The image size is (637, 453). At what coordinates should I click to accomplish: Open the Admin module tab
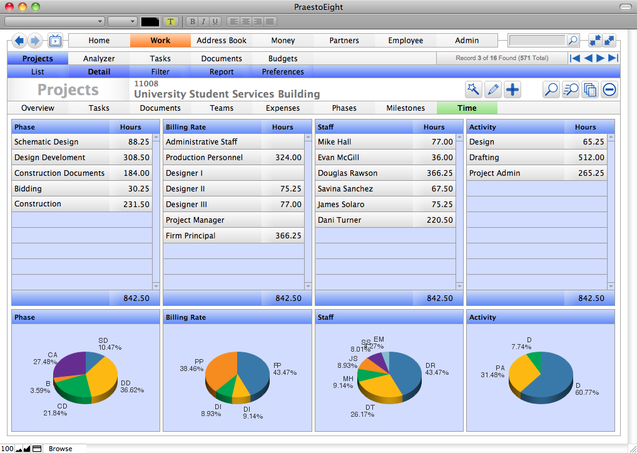tap(467, 40)
